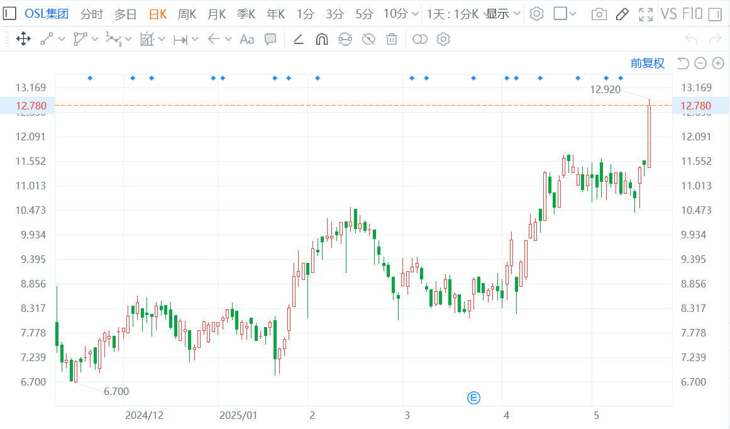Click the 前复权 adjustment link

(648, 64)
